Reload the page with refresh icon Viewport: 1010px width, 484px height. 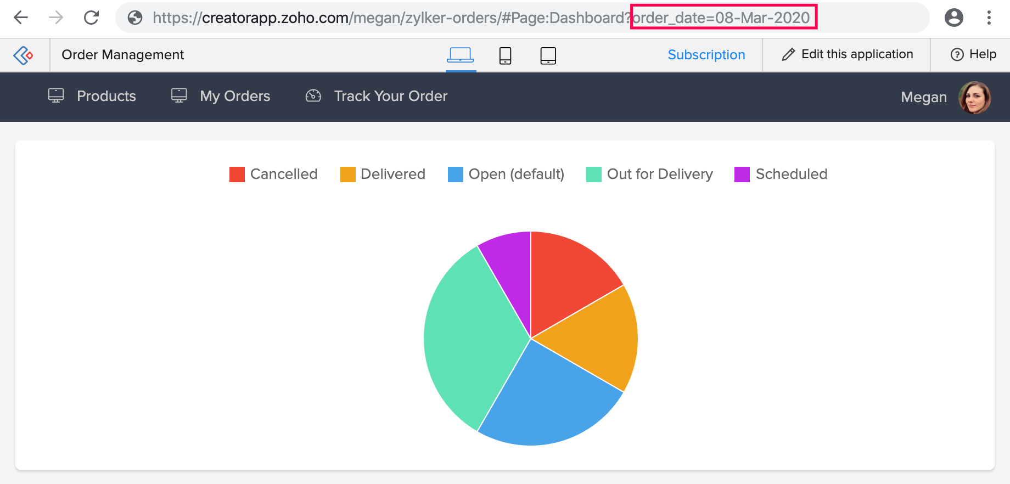point(92,18)
